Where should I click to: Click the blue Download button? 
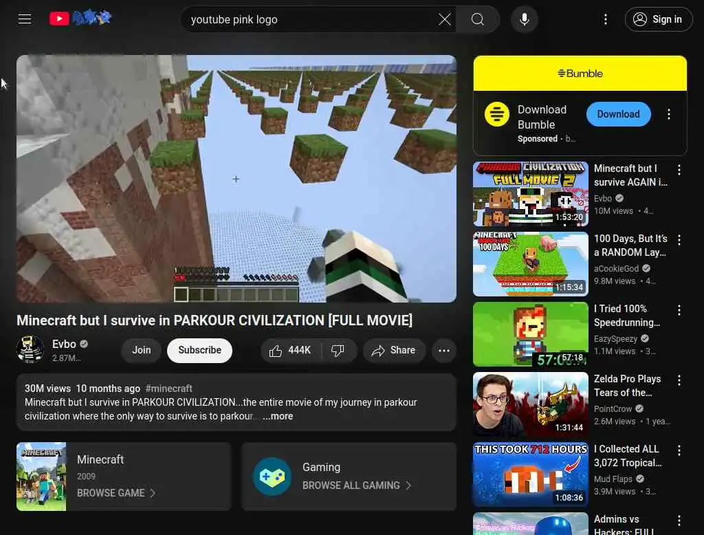coord(618,114)
